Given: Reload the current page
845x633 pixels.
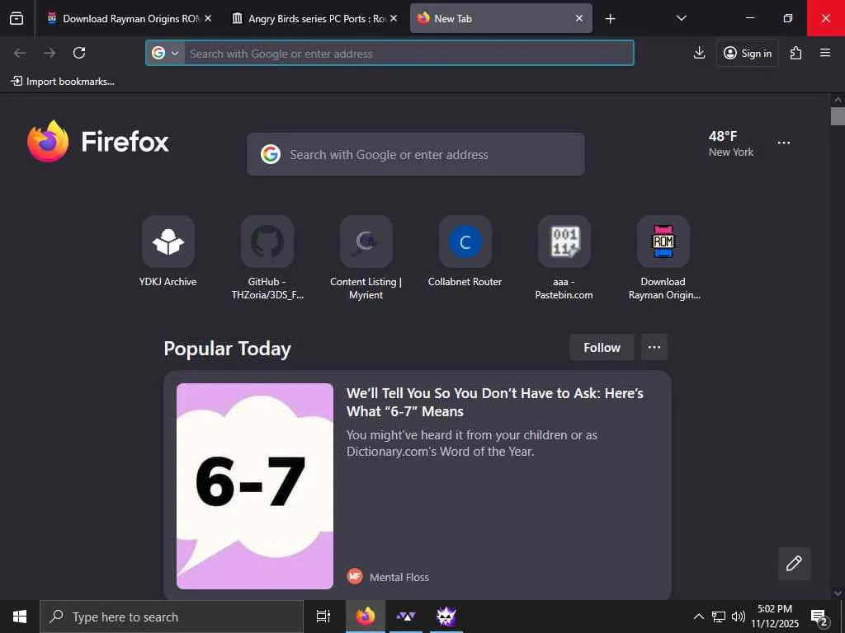Looking at the screenshot, I should click(79, 53).
